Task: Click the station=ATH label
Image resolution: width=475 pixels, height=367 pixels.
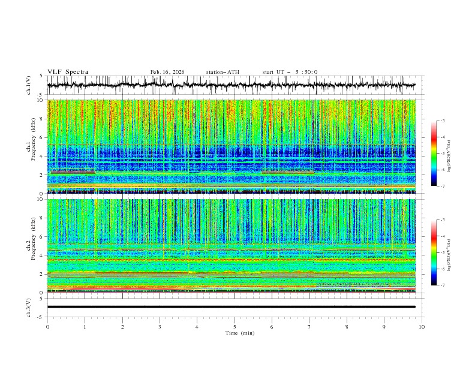Action: coord(223,72)
